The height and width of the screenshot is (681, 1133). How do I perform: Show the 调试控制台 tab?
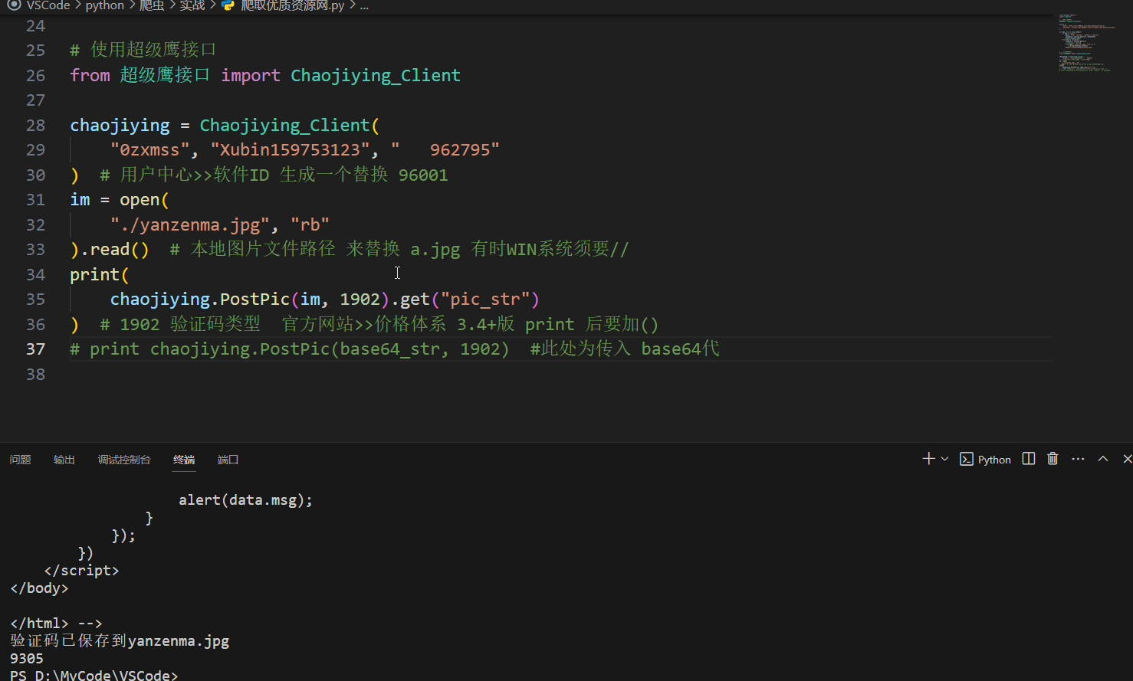pyautogui.click(x=124, y=460)
